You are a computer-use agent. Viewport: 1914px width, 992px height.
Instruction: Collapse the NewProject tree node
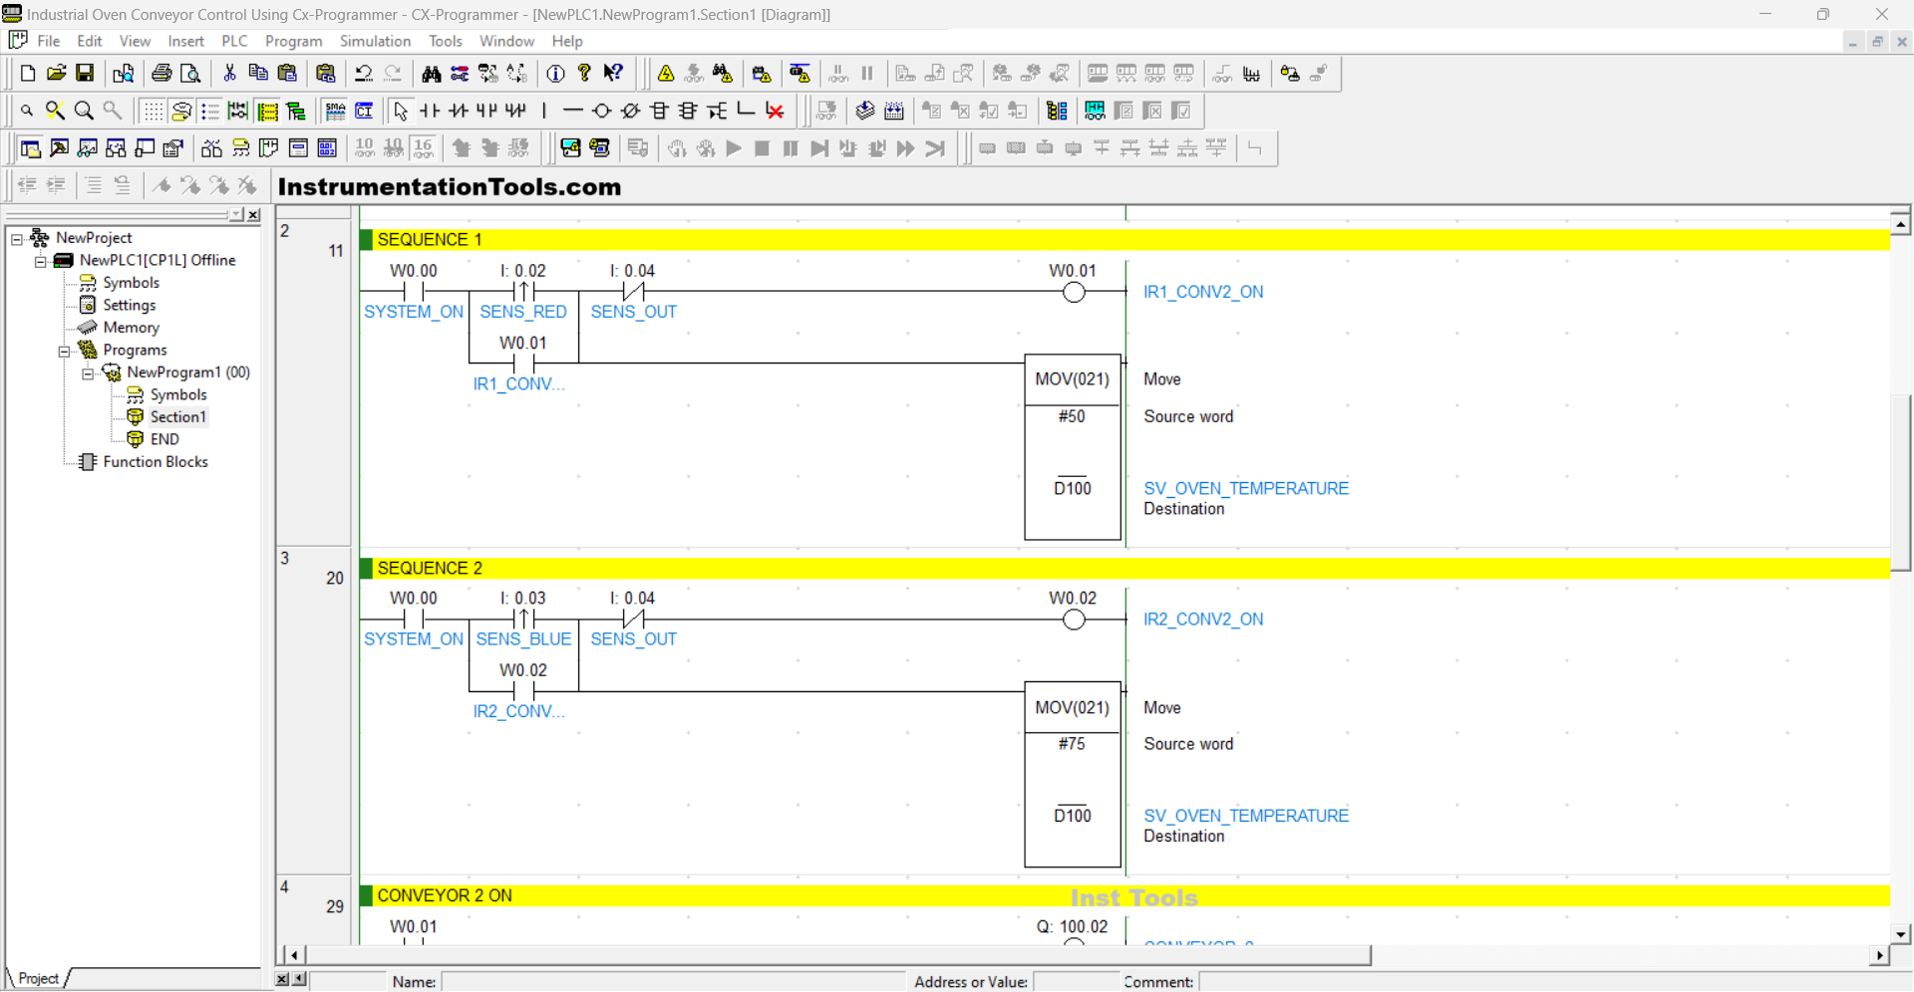pyautogui.click(x=17, y=239)
